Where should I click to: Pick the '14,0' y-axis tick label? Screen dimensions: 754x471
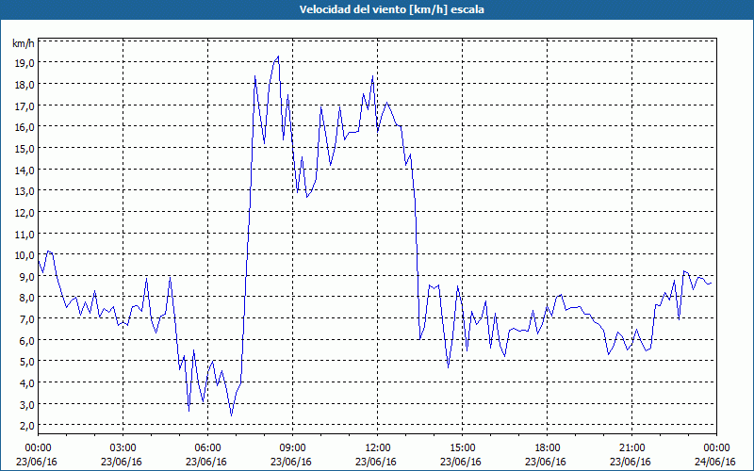point(24,170)
